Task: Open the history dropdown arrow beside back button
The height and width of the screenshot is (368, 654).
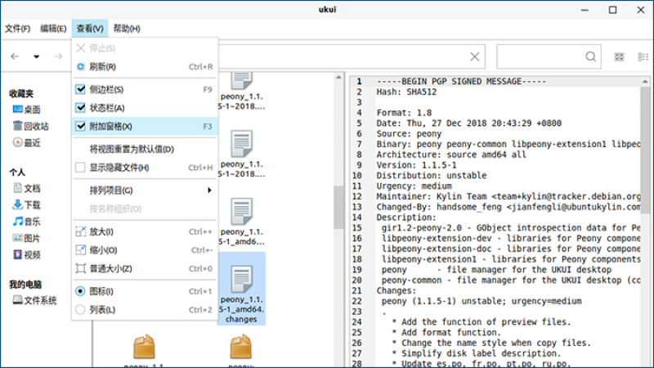Action: click(36, 56)
